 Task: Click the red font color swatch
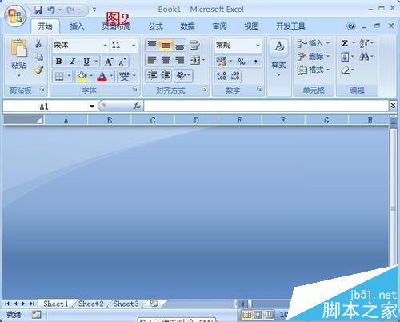click(x=102, y=76)
